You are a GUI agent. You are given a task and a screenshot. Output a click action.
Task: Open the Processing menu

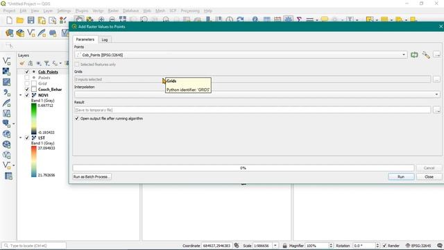coord(190,11)
